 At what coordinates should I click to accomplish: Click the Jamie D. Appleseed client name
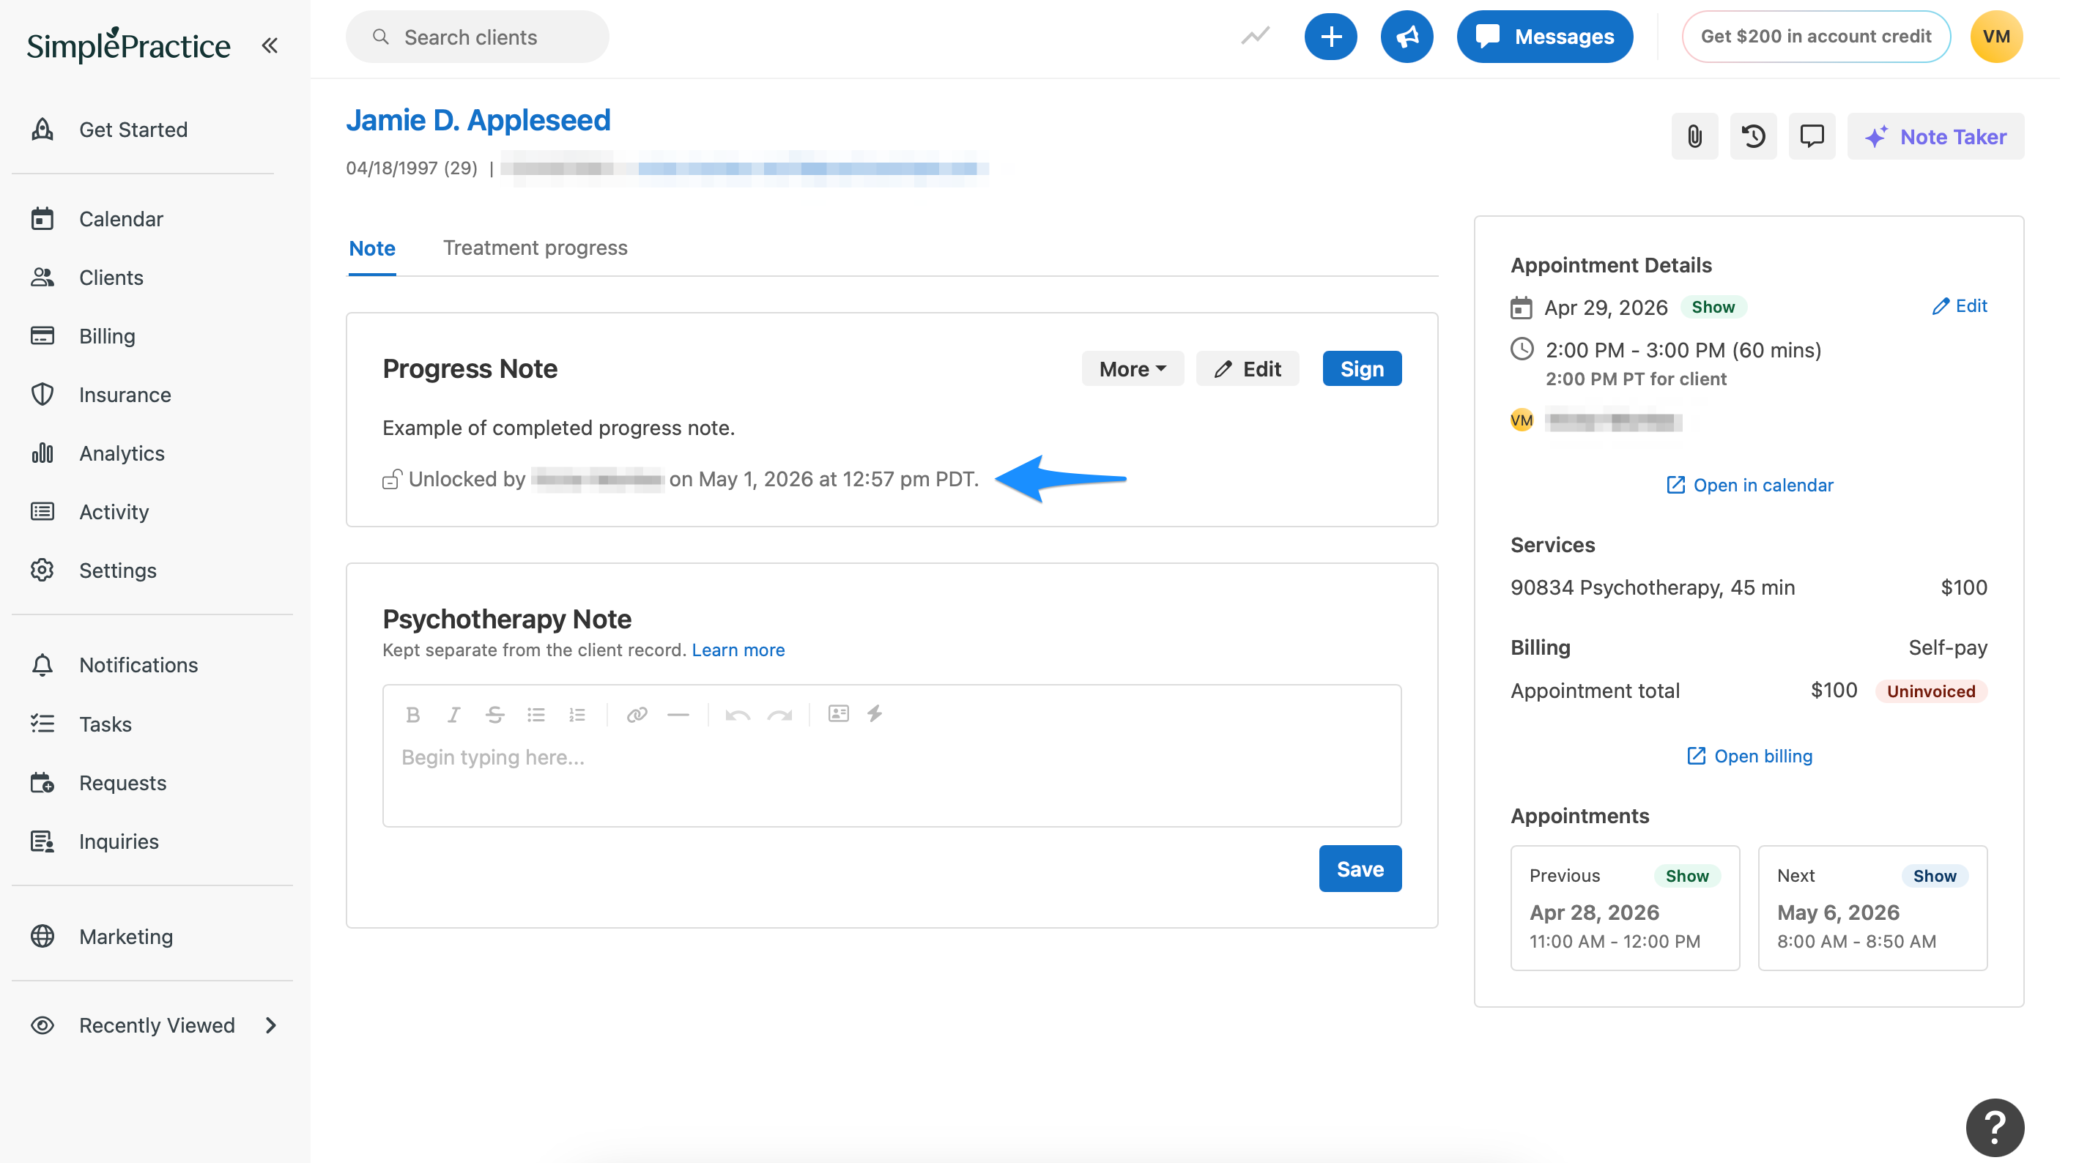[478, 119]
